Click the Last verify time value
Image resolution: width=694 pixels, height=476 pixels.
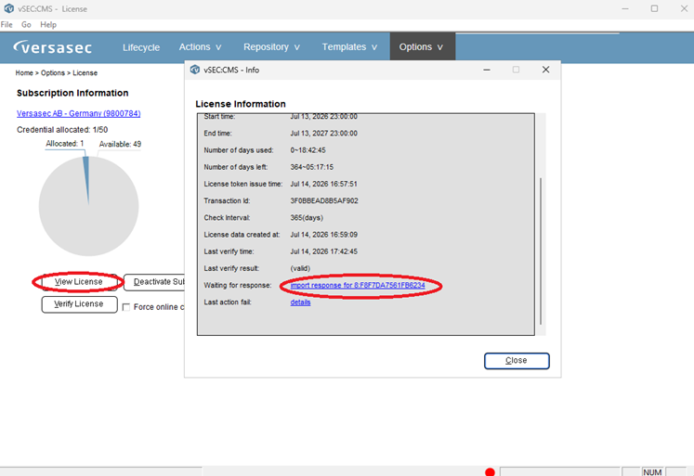323,251
